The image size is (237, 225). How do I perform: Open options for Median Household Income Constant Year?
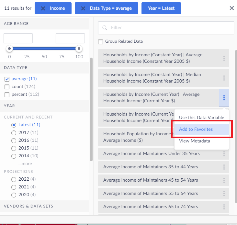click(x=224, y=78)
